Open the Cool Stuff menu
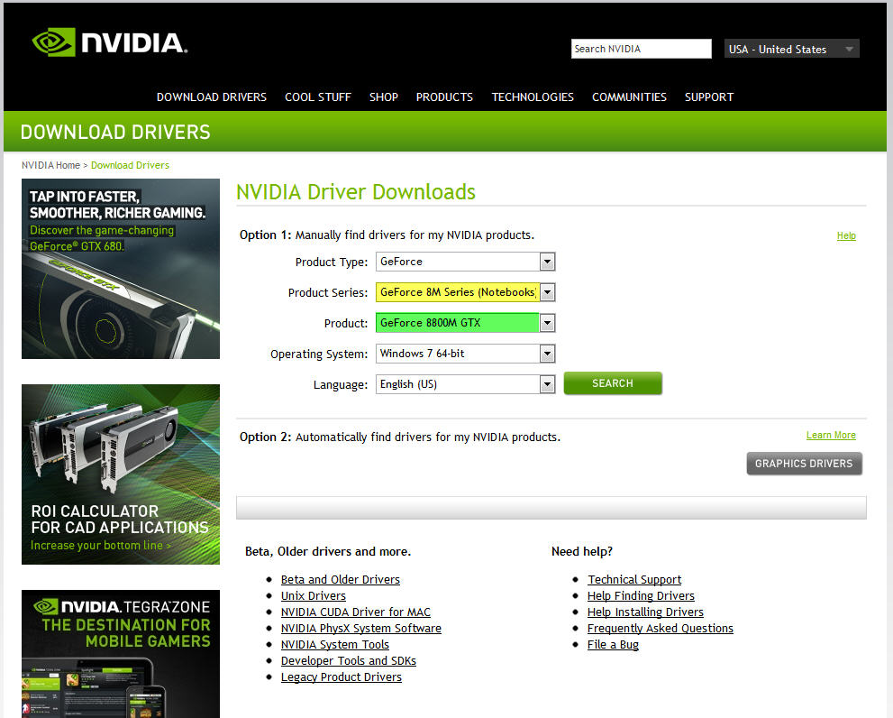Image resolution: width=893 pixels, height=718 pixels. pyautogui.click(x=318, y=97)
